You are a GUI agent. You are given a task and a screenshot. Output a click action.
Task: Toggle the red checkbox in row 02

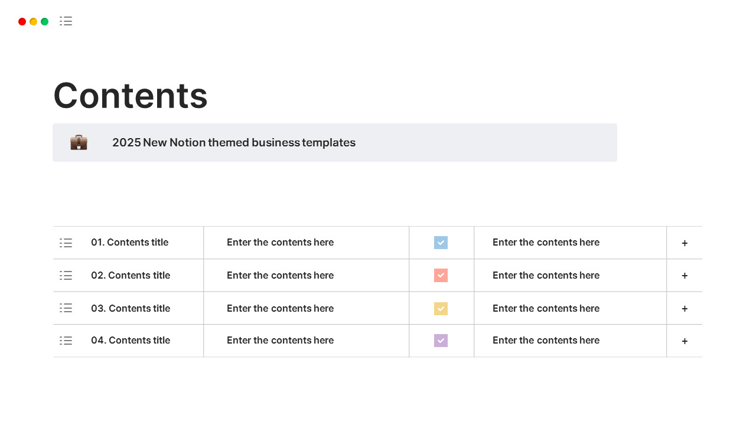(x=441, y=276)
